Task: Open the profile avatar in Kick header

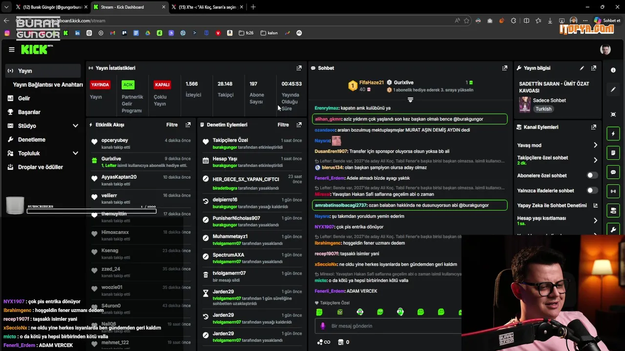Action: 605,49
